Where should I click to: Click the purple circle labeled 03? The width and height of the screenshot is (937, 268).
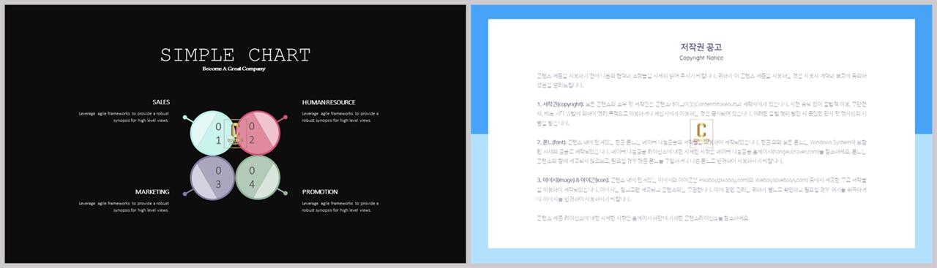click(x=212, y=177)
